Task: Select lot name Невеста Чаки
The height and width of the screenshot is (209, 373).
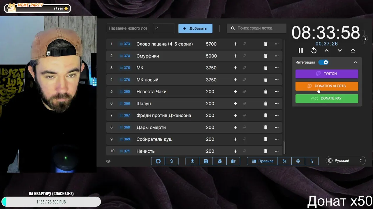Action: [151, 92]
